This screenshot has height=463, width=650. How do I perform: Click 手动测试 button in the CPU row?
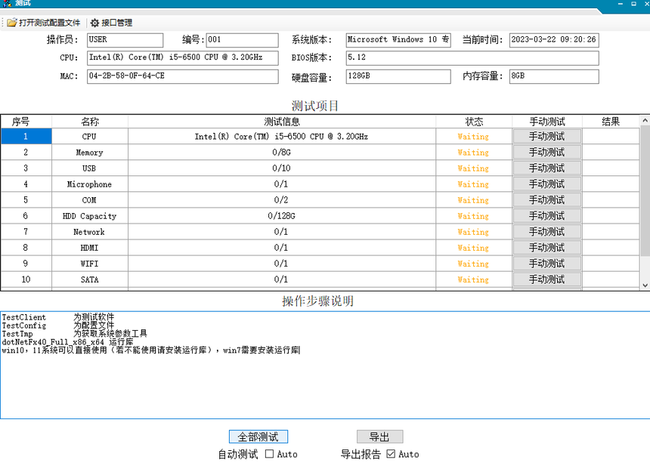pyautogui.click(x=546, y=137)
